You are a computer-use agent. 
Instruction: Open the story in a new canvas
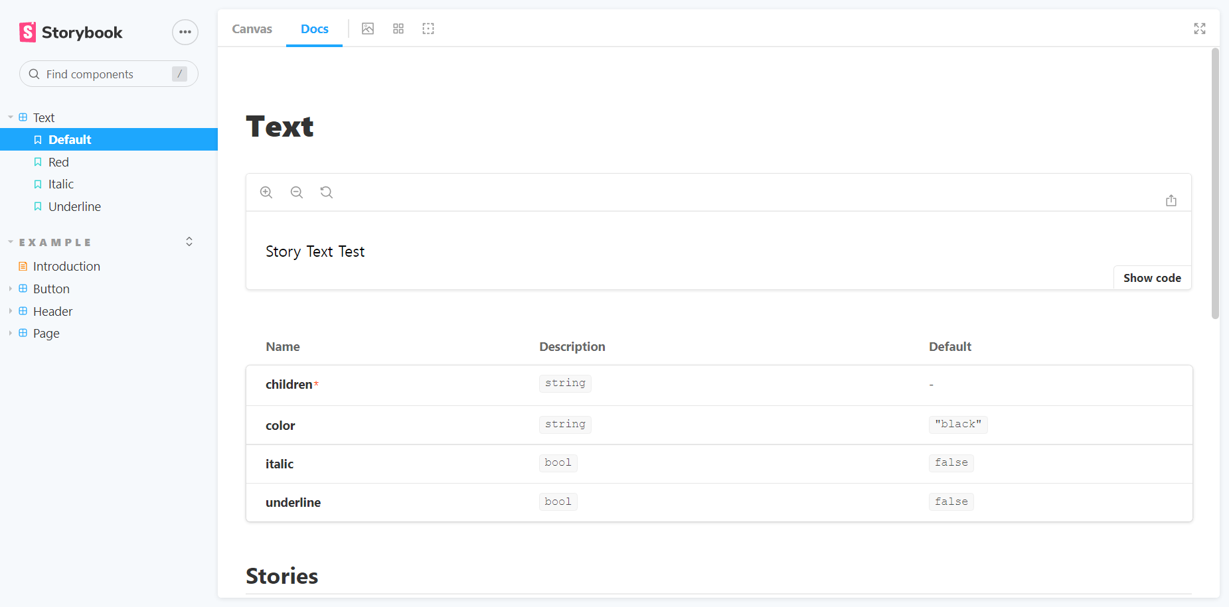point(1171,200)
